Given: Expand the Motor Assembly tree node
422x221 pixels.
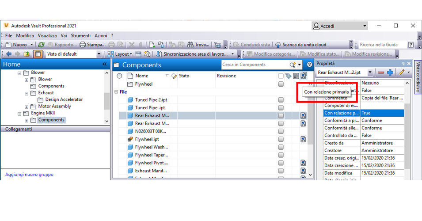Looking at the screenshot, I should pyautogui.click(x=27, y=107).
